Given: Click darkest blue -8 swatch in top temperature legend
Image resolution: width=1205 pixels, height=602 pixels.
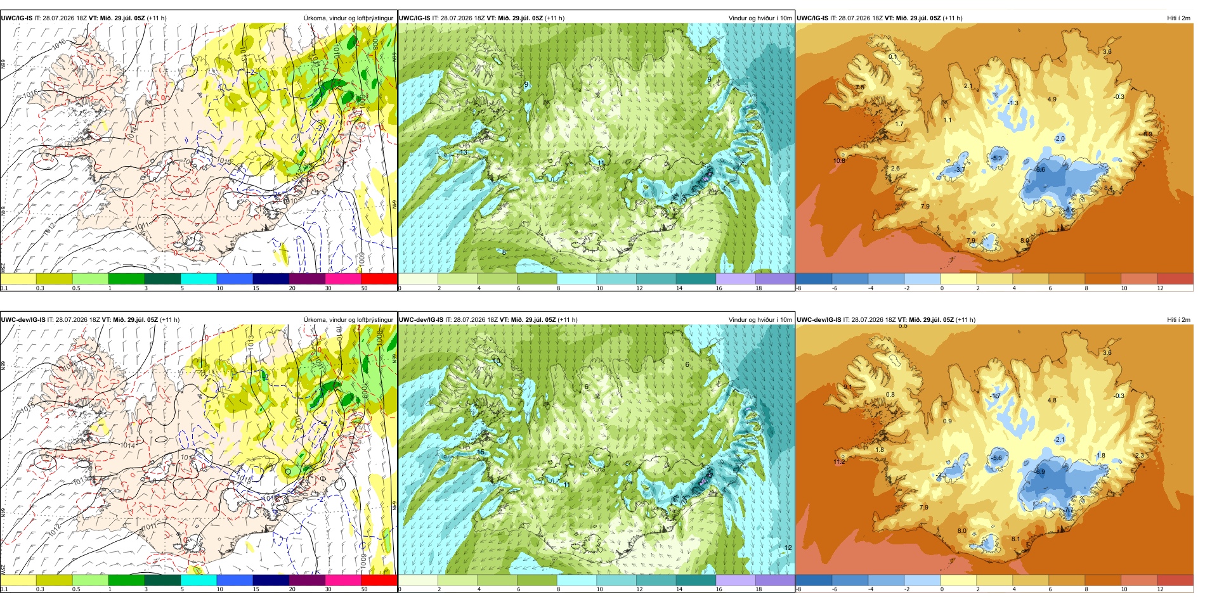Looking at the screenshot, I should pyautogui.click(x=814, y=278).
